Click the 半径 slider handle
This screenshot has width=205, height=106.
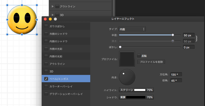(x=173, y=35)
